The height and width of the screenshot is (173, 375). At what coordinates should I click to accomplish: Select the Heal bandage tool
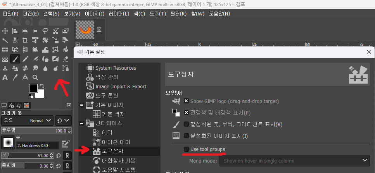pos(25,69)
